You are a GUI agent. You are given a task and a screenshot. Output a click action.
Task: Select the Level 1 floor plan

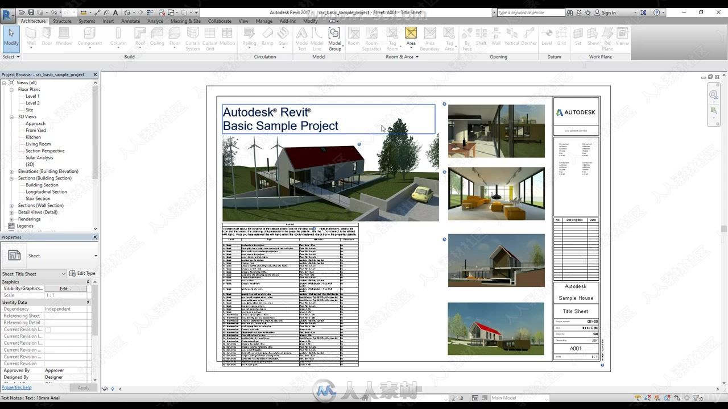(32, 96)
